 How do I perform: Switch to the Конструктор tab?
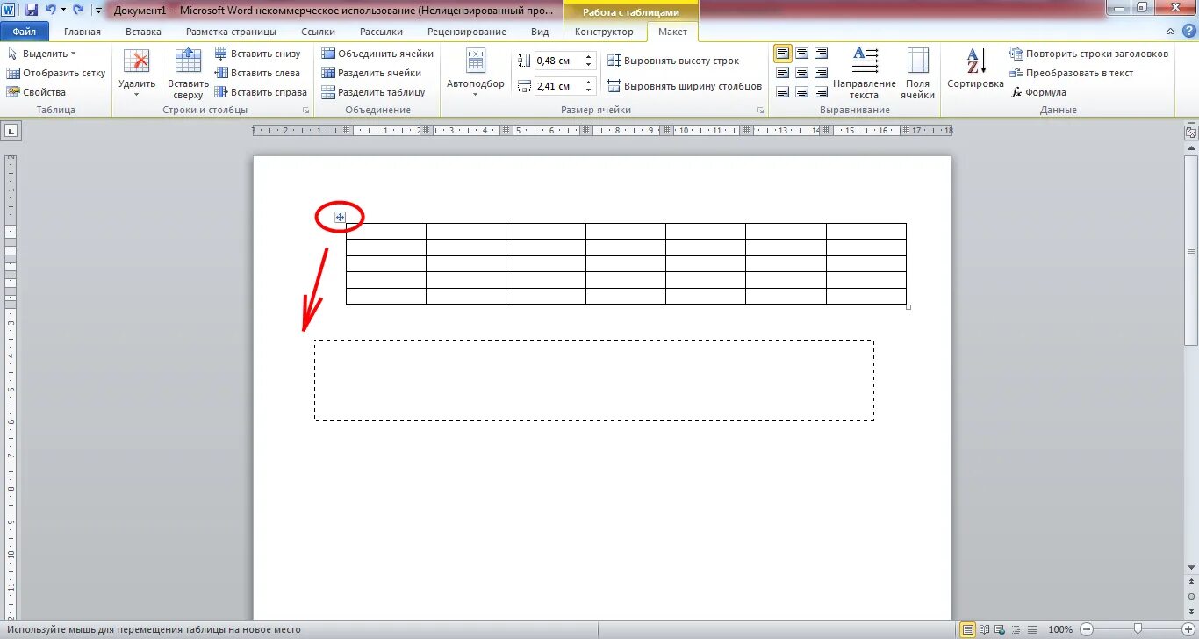(x=604, y=32)
